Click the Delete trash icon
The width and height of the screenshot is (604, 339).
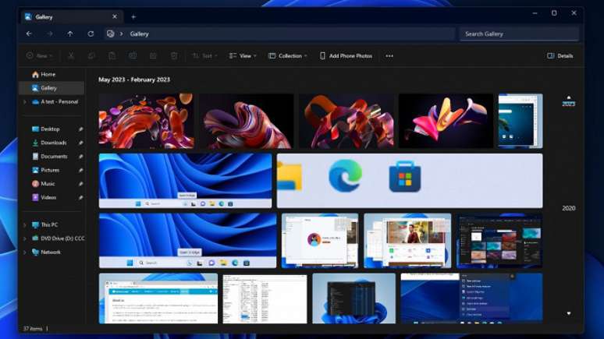pos(174,56)
